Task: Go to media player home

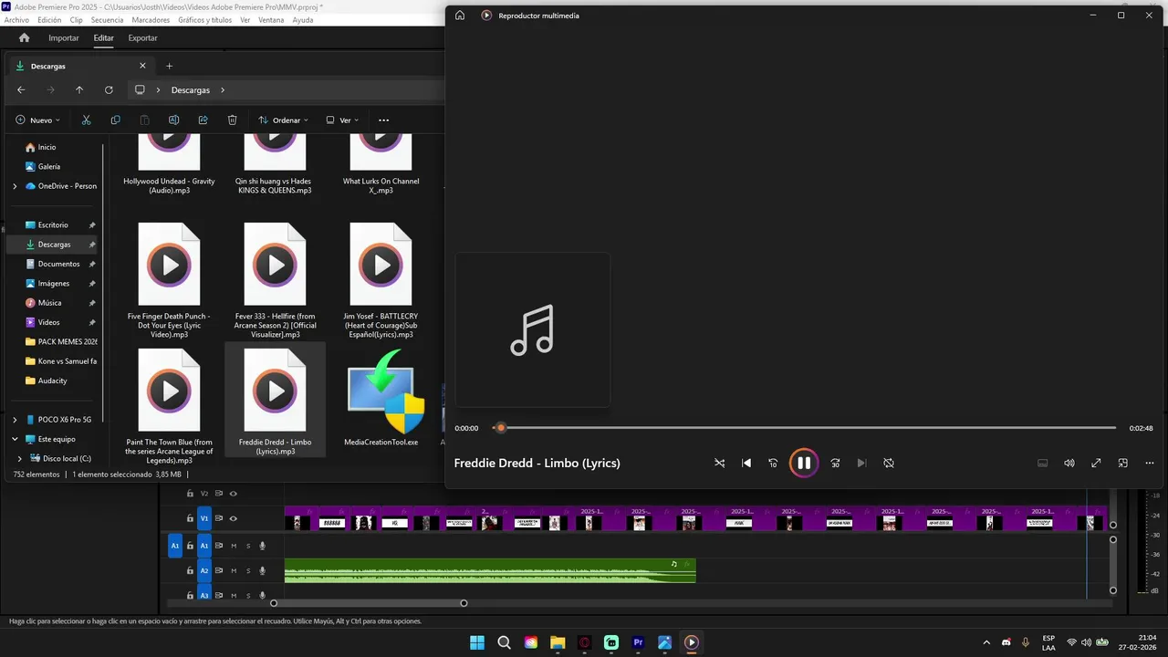Action: [460, 16]
